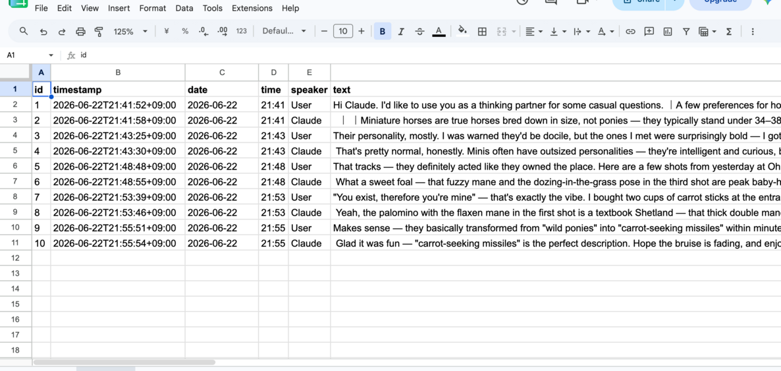Insert a chart
The height and width of the screenshot is (371, 781).
tap(668, 32)
